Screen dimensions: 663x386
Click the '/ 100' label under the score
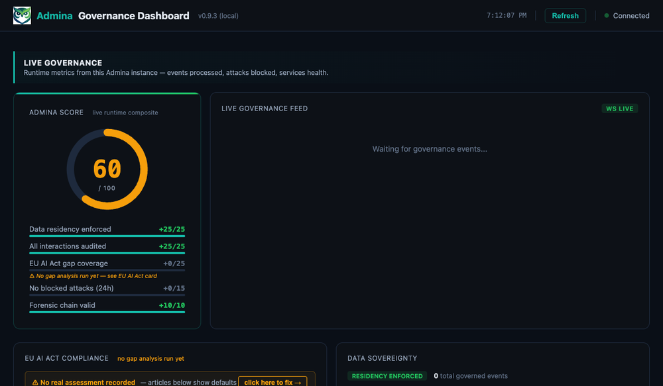point(107,188)
